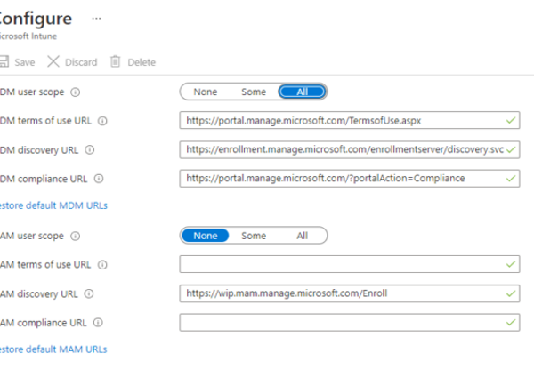
Task: Click the MDM compliance URL field
Action: click(350, 178)
